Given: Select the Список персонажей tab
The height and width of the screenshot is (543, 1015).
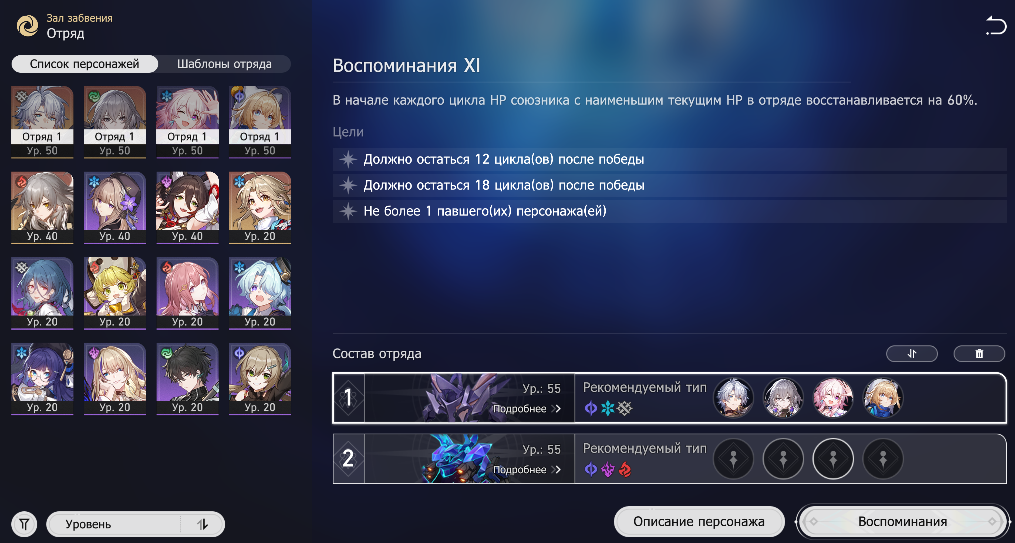Looking at the screenshot, I should 85,64.
